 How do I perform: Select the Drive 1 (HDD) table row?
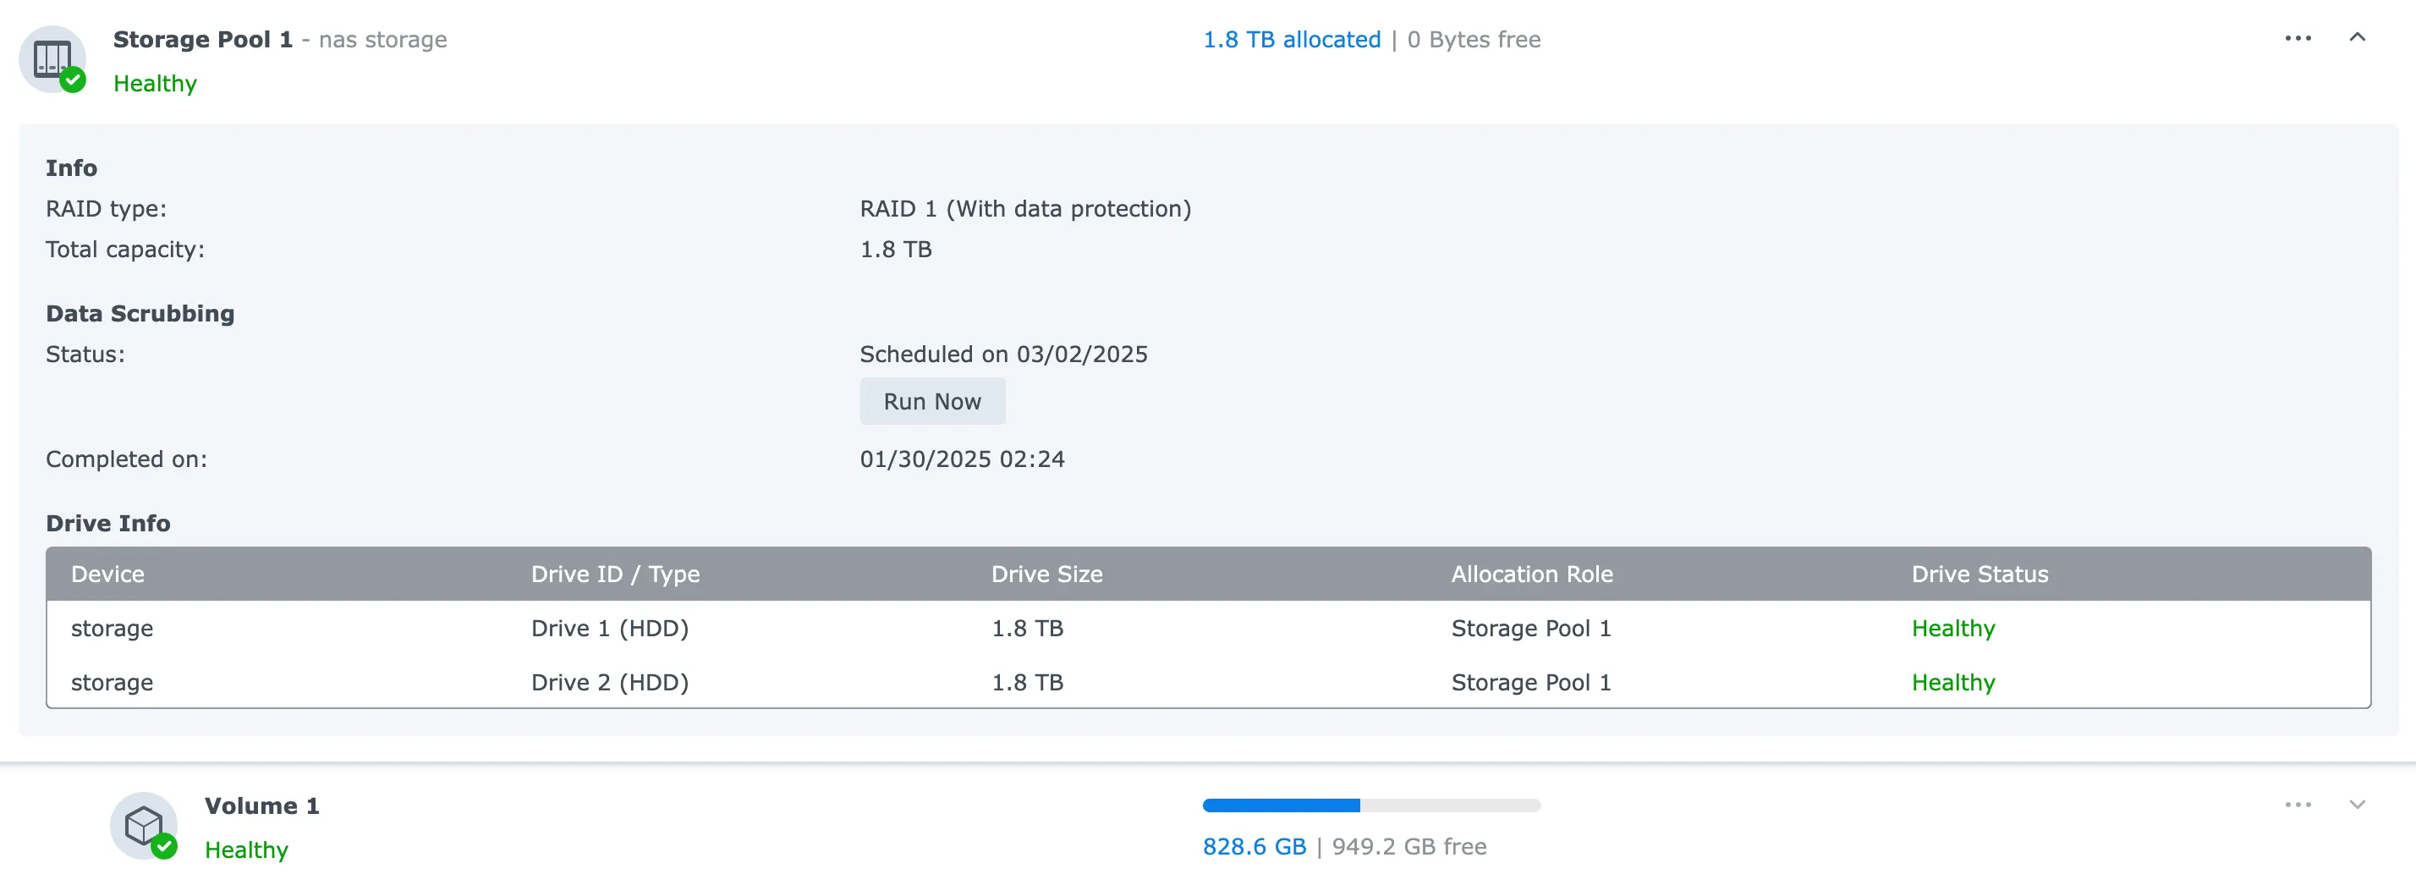click(610, 629)
